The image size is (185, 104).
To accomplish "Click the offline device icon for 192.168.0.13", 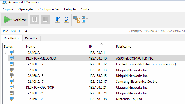I will 12,70.
